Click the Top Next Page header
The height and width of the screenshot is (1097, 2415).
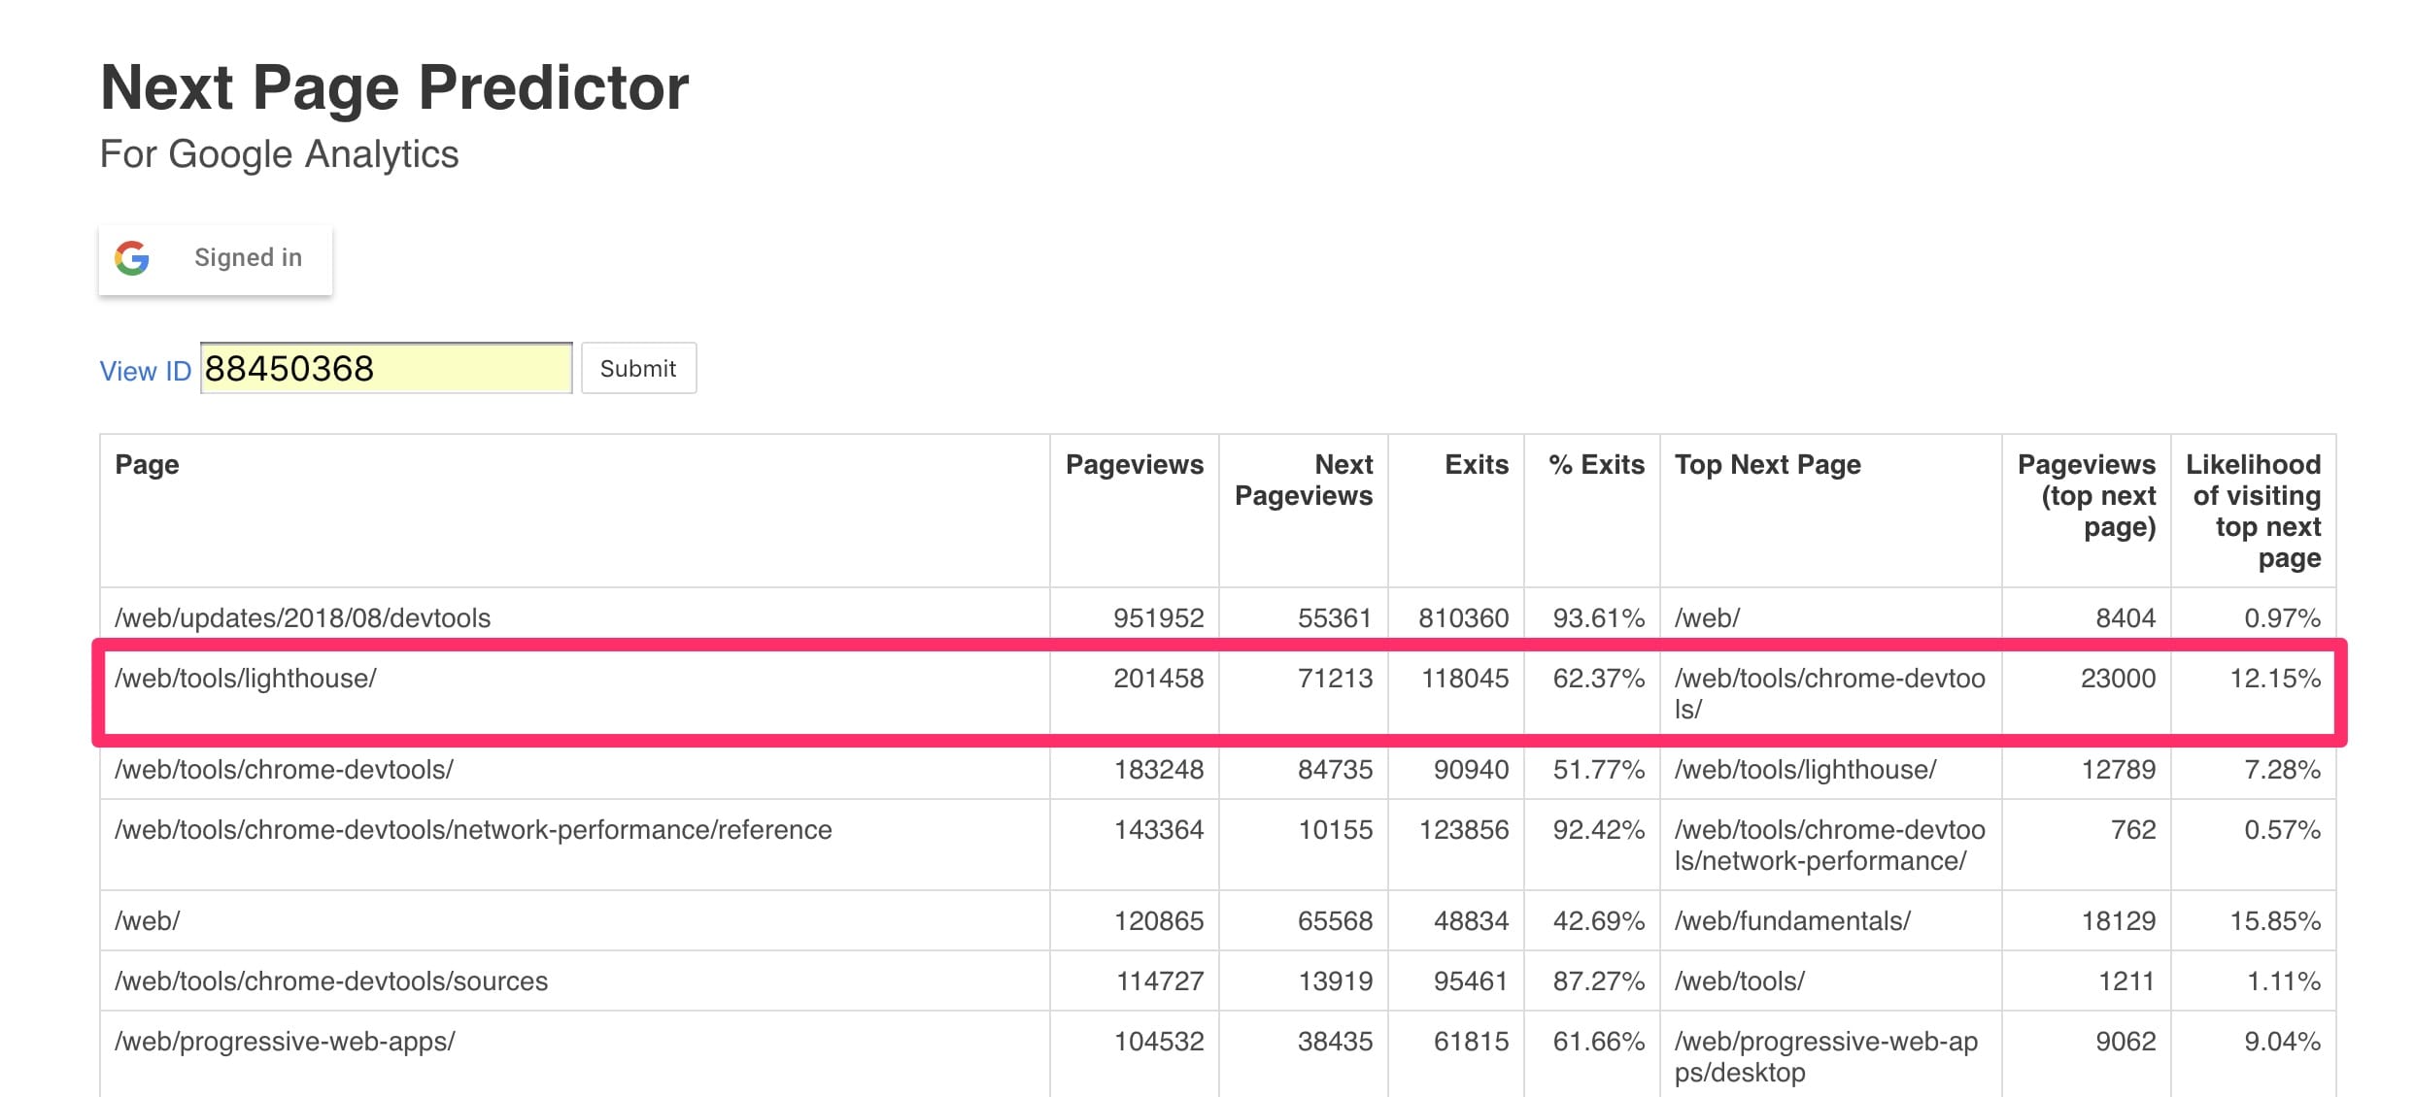click(x=1767, y=465)
